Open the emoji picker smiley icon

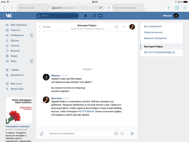tap(122, 133)
